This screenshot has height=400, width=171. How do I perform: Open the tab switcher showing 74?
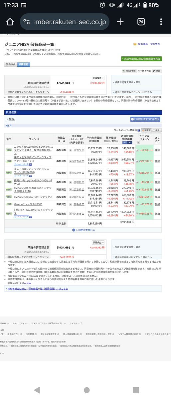click(141, 22)
